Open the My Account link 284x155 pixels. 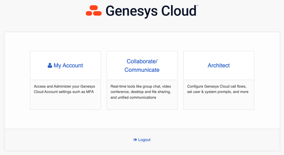coord(65,65)
